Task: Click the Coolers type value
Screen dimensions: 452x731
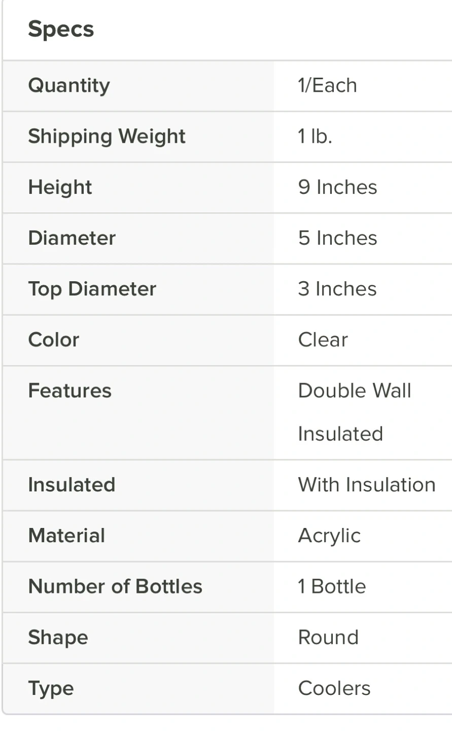Action: (x=334, y=688)
